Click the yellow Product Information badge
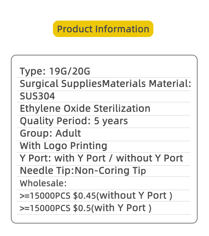209x236 pixels. [103, 29]
